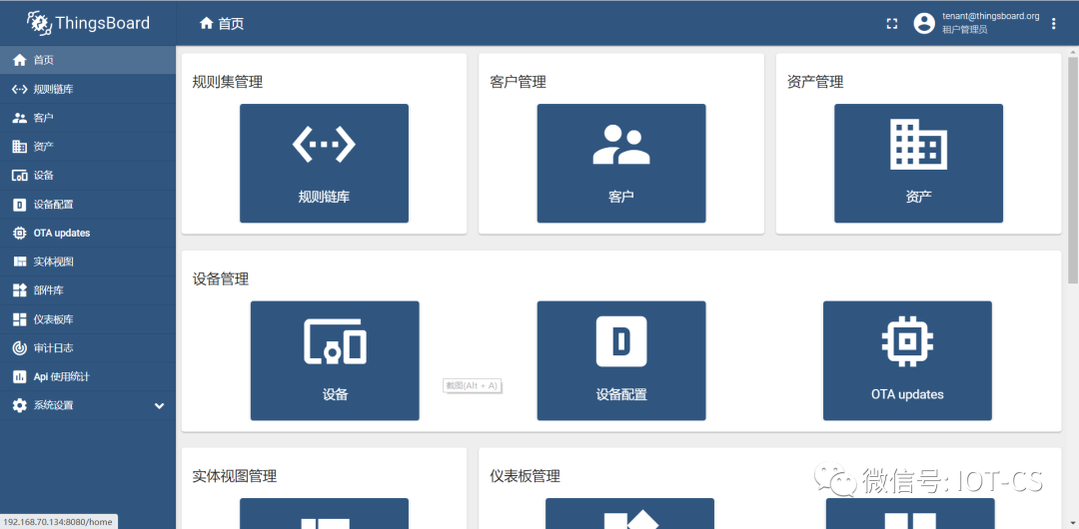The width and height of the screenshot is (1079, 529).
Task: Expand the 系统设置 chevron
Action: click(x=160, y=406)
